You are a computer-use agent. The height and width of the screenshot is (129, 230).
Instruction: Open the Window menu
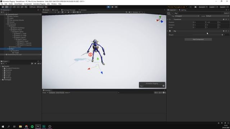(54, 4)
